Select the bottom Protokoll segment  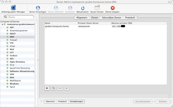coord(62,102)
